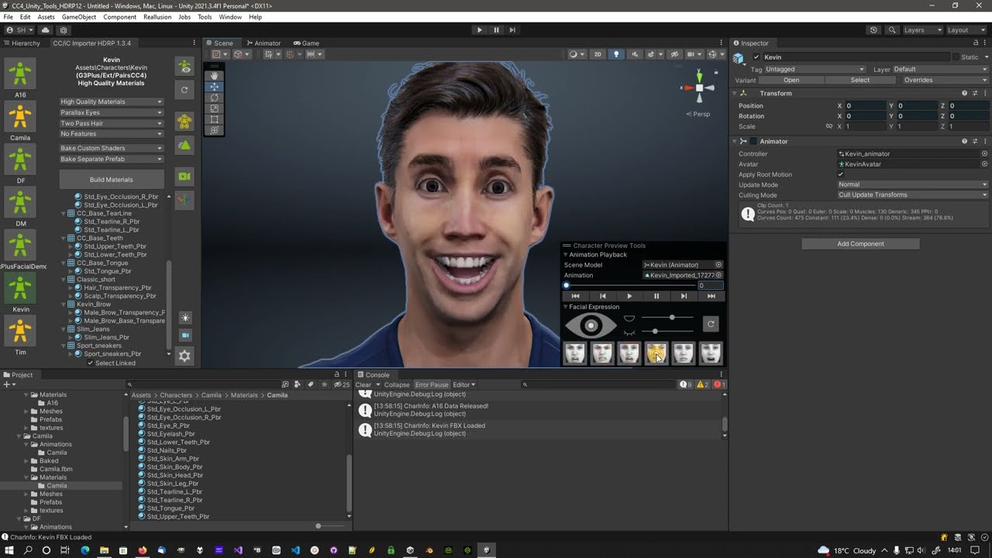Click the green camera icon in importer

pyautogui.click(x=184, y=177)
